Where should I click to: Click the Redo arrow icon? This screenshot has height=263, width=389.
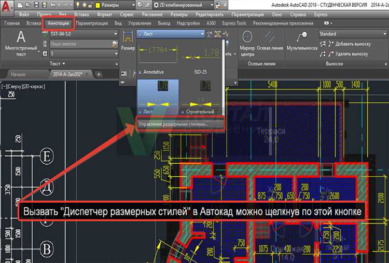(64, 5)
